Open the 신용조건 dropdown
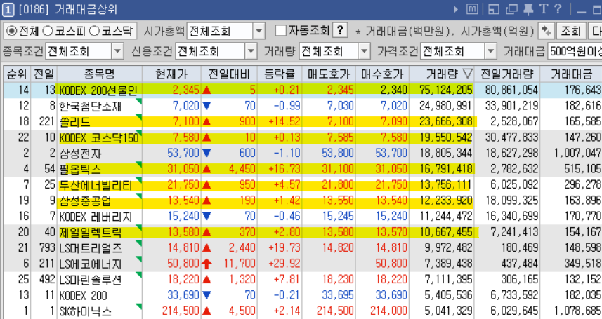 pos(251,51)
